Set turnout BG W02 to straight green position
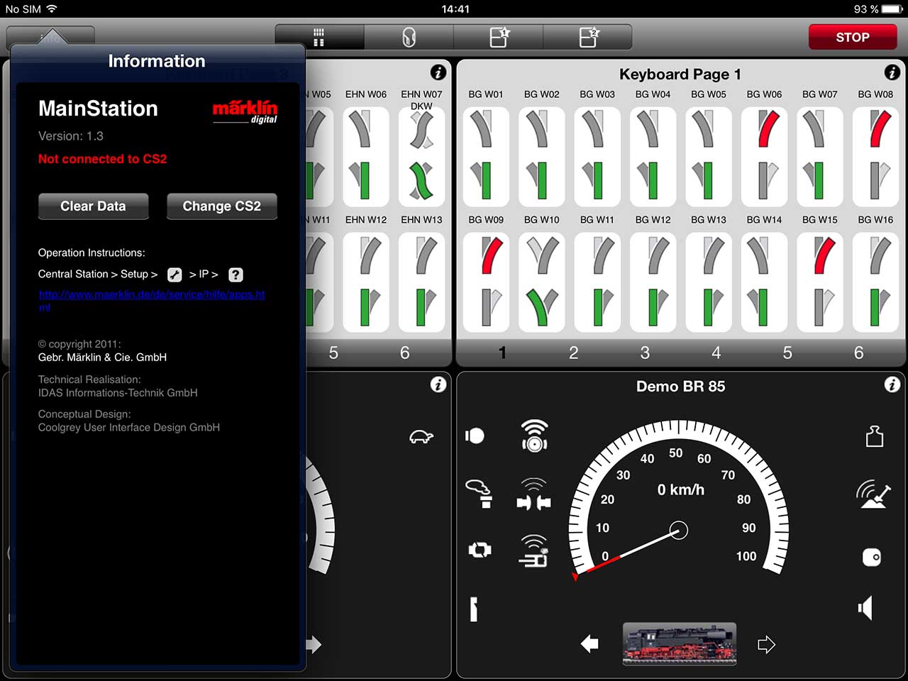The height and width of the screenshot is (681, 908). point(541,180)
